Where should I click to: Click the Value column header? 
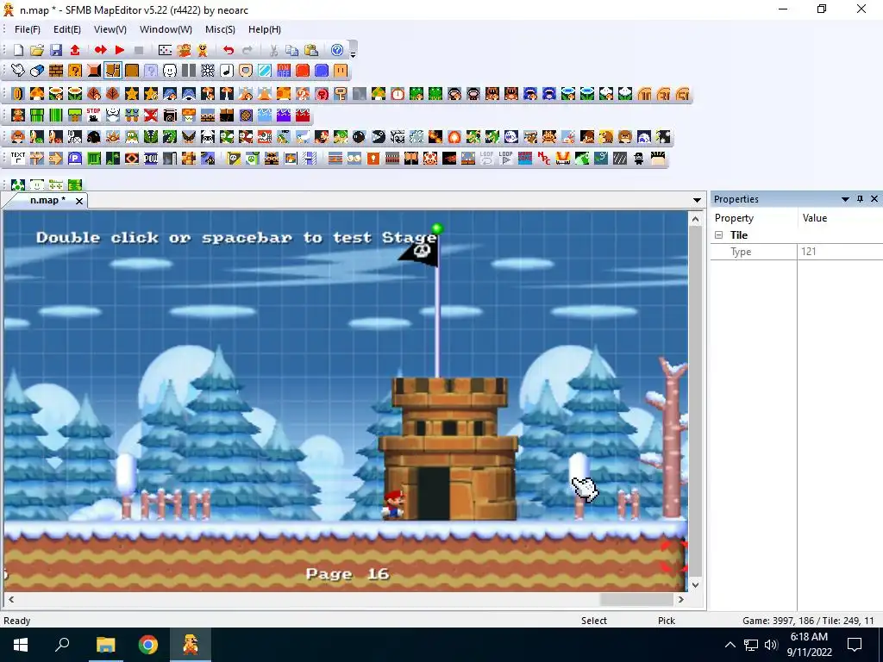pos(840,218)
